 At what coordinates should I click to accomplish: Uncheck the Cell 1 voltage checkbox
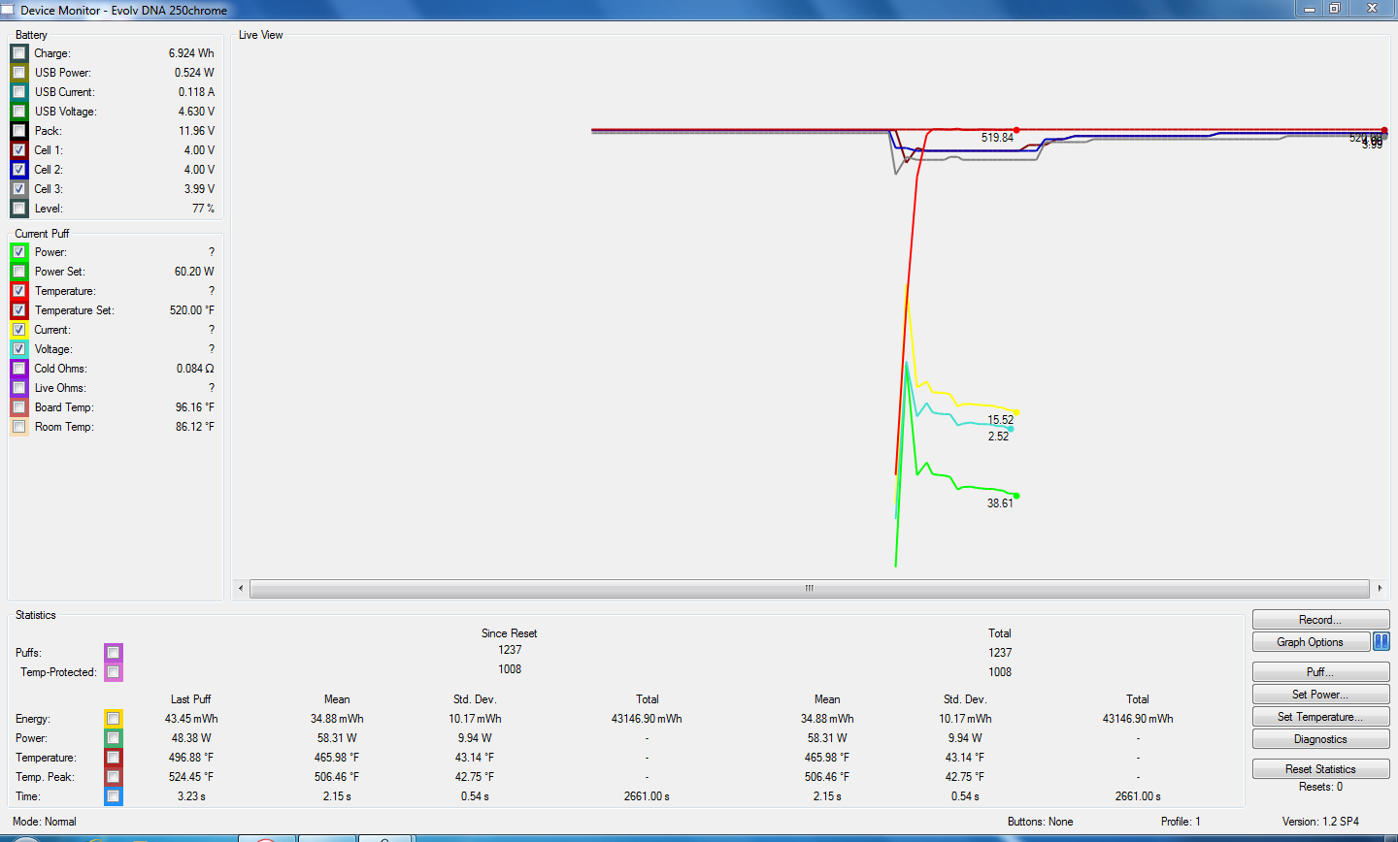coord(19,150)
